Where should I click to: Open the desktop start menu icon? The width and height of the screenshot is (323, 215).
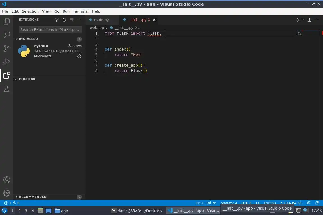[4, 211]
